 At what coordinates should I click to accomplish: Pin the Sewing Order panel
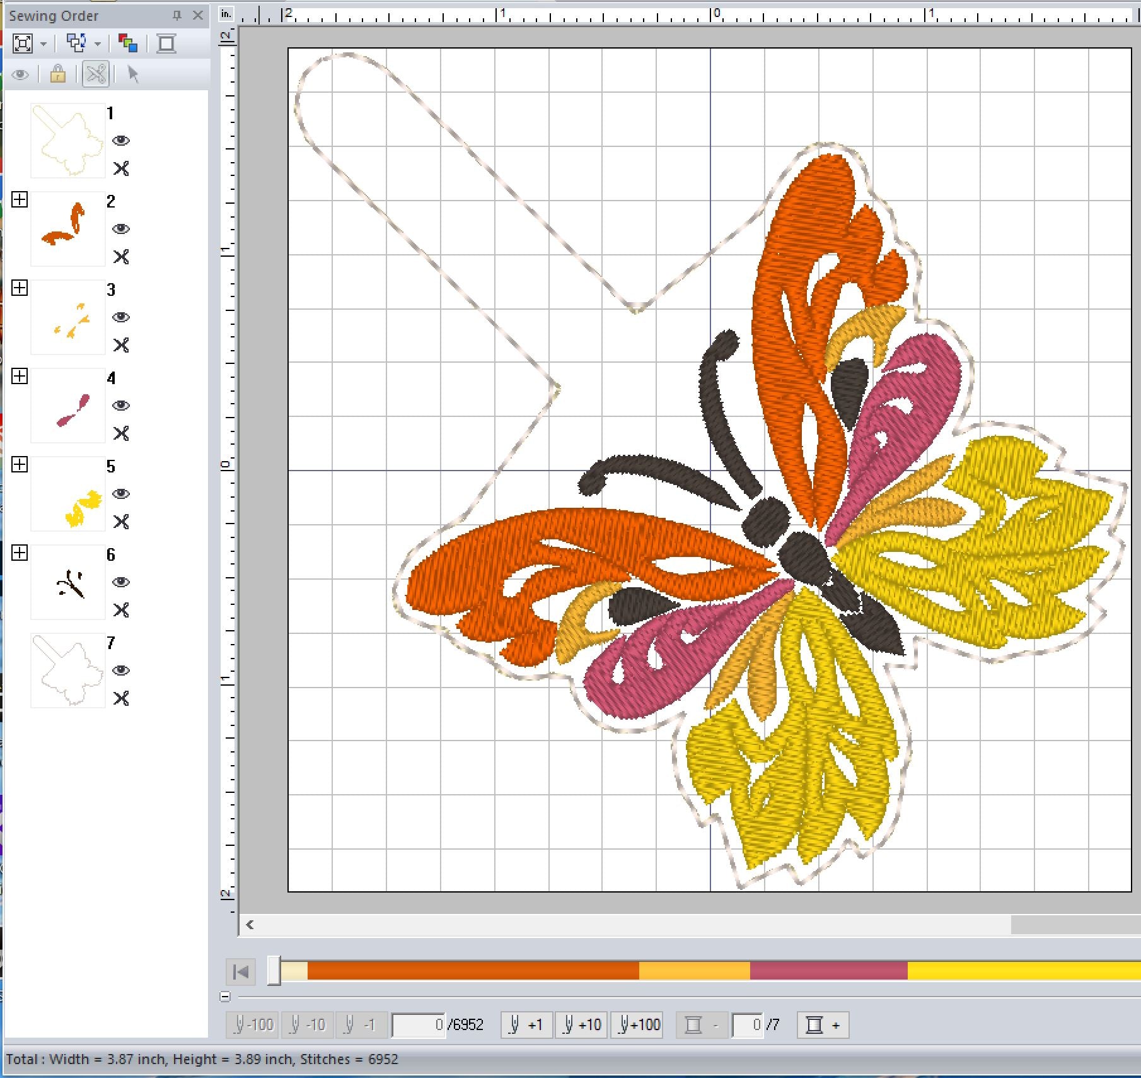(177, 15)
